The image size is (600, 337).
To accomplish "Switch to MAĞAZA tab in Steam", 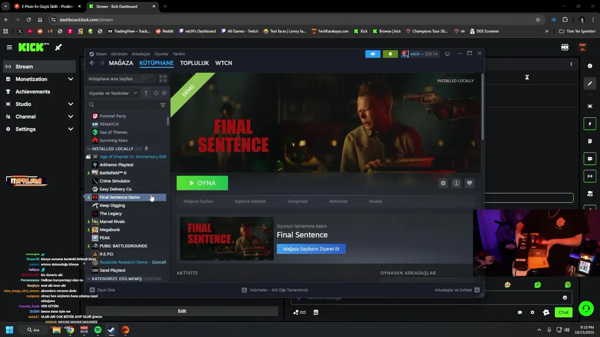I will (x=121, y=63).
